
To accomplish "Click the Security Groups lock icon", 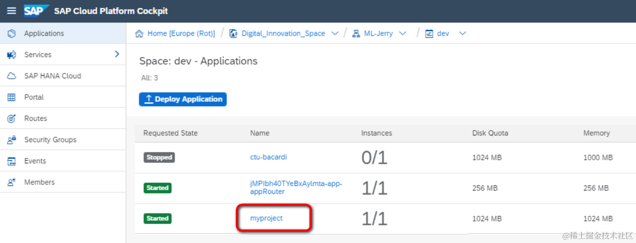I will [12, 139].
